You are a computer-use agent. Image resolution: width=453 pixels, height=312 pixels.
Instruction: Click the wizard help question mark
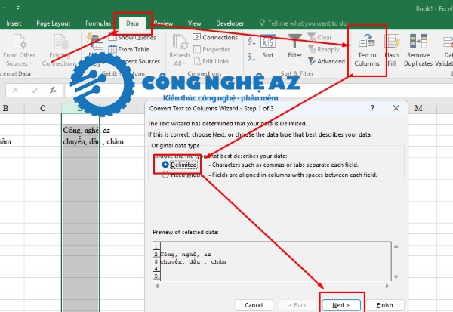click(372, 108)
